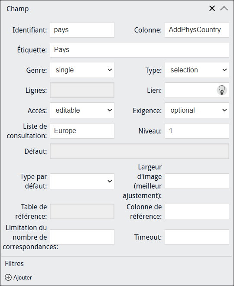Viewport: 234px width, 286px height.
Task: Click the Largeur d'image input field
Action: (x=197, y=181)
